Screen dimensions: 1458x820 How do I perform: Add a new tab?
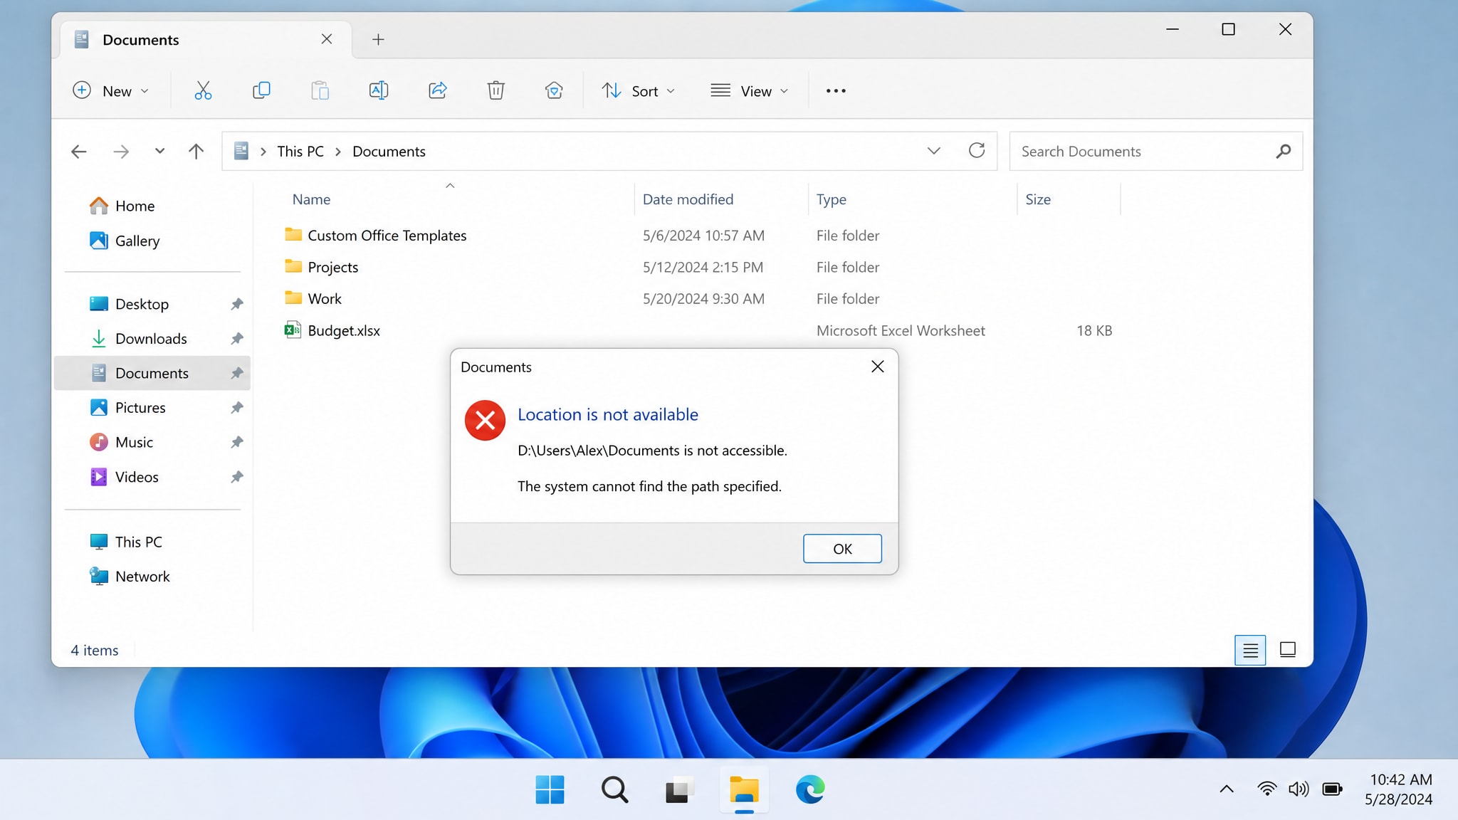[x=378, y=40]
